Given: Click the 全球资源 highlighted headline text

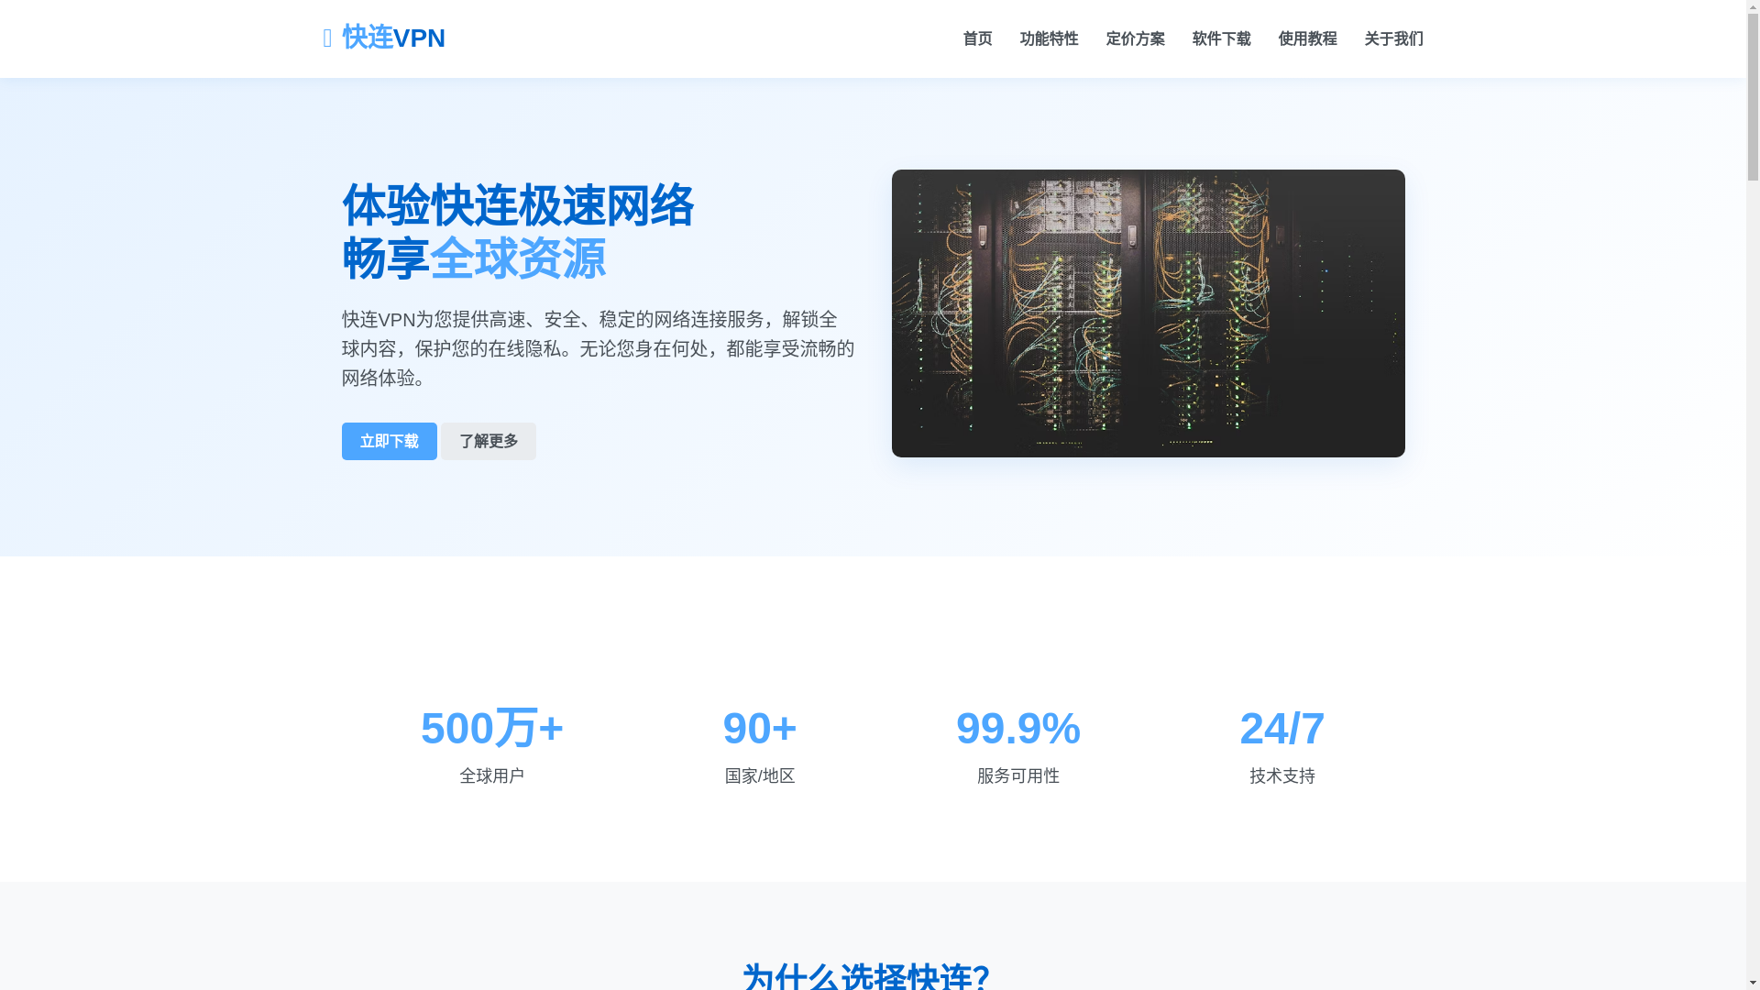Looking at the screenshot, I should (518, 258).
